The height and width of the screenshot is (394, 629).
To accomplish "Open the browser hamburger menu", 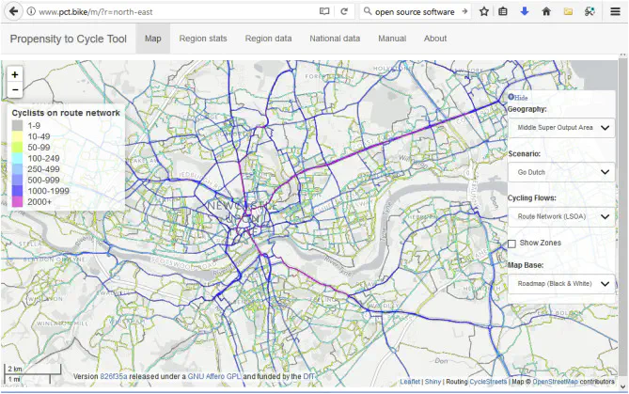I will pyautogui.click(x=616, y=12).
